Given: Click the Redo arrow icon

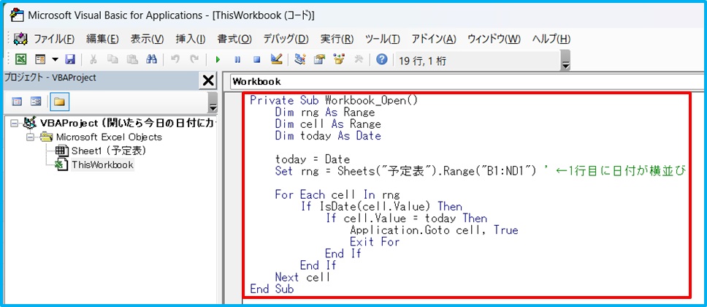Looking at the screenshot, I should [194, 60].
